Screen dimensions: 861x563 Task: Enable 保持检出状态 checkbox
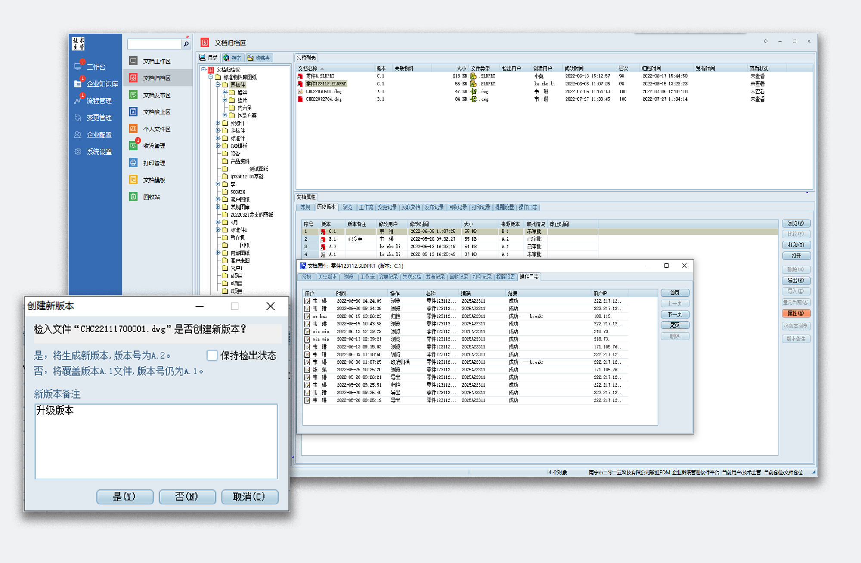[x=212, y=355]
